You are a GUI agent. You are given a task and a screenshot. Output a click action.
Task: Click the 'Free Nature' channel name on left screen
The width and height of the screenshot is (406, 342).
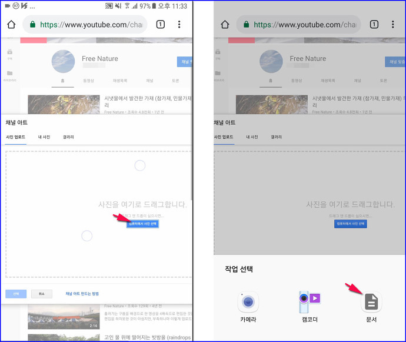(100, 58)
